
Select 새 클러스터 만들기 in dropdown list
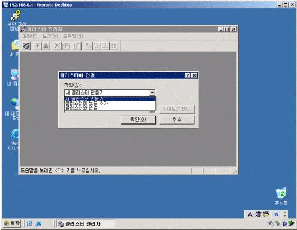coord(110,99)
